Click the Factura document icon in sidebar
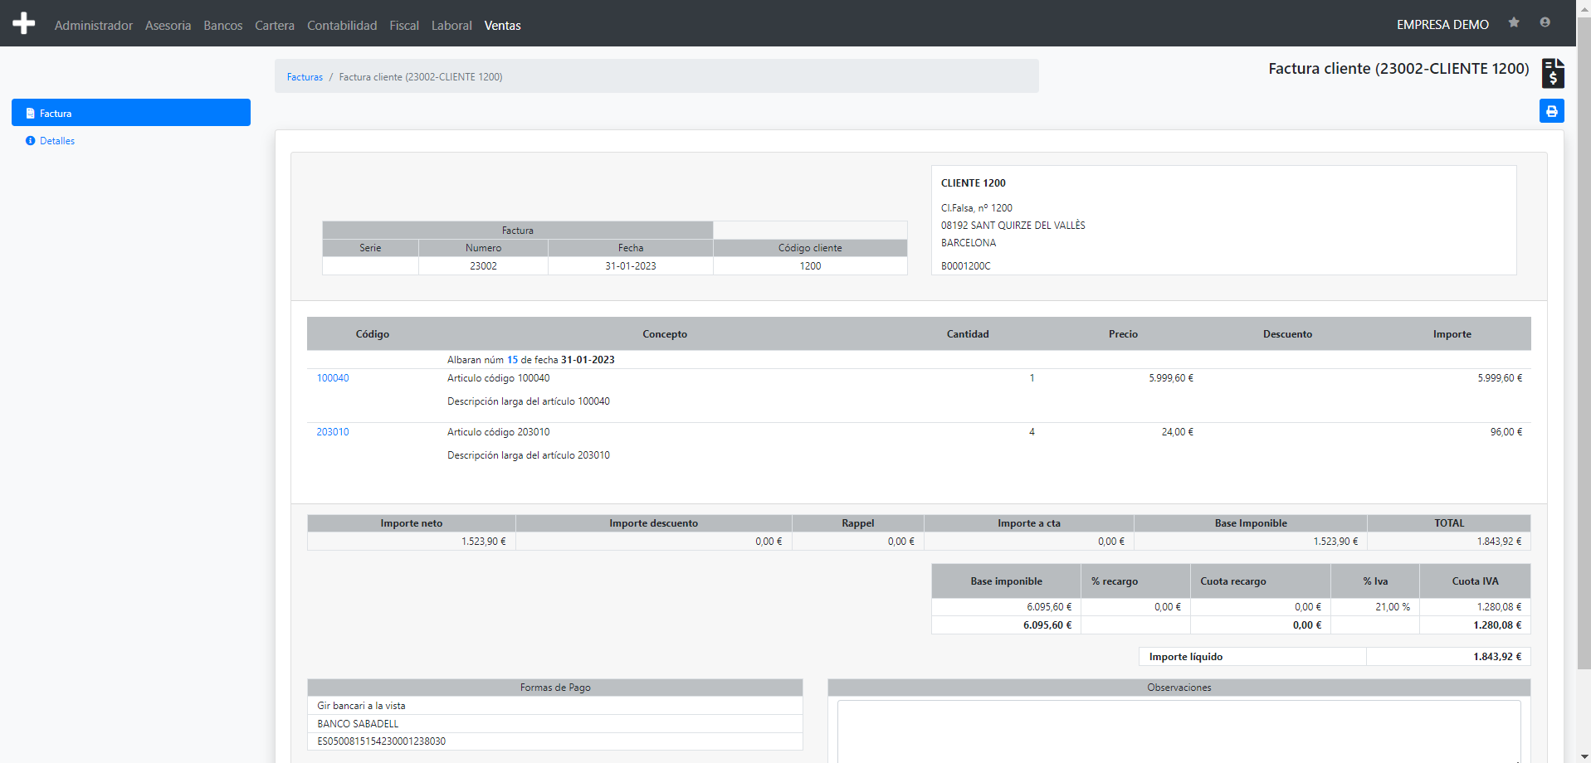This screenshot has width=1591, height=763. click(x=31, y=114)
